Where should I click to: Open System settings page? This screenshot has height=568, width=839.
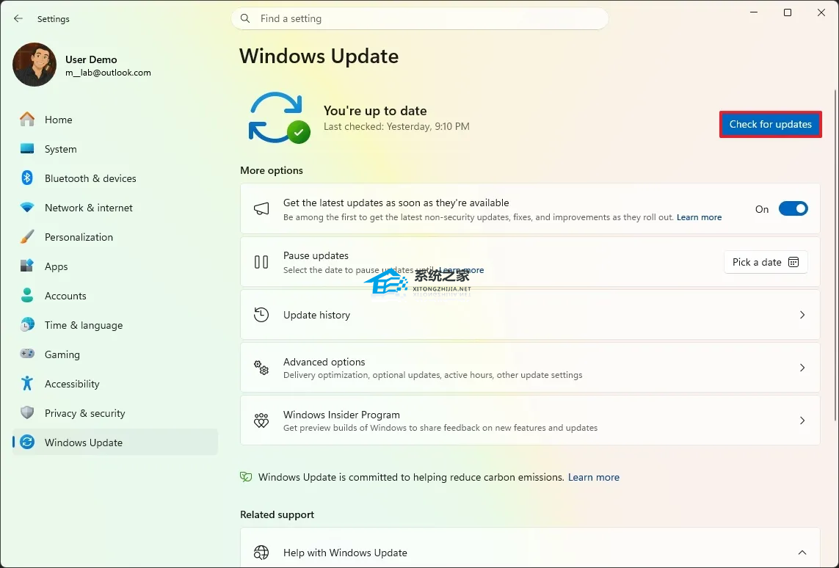115,149
